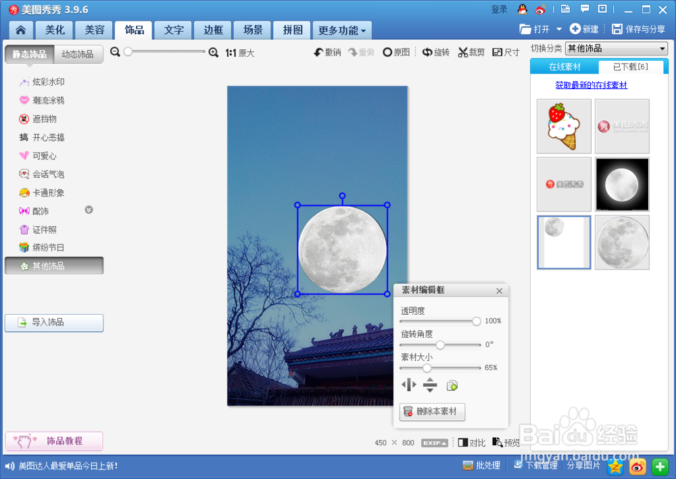The image size is (676, 479).
Task: Show original image via 原图
Action: coord(396,52)
